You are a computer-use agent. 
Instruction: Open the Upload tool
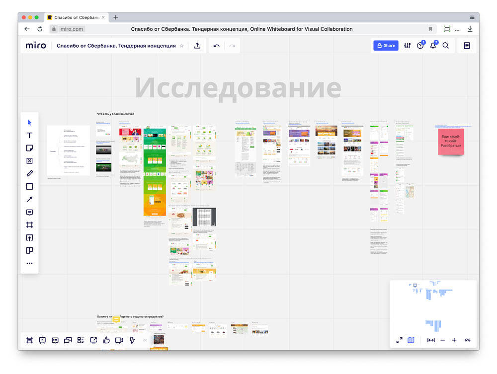click(x=29, y=237)
